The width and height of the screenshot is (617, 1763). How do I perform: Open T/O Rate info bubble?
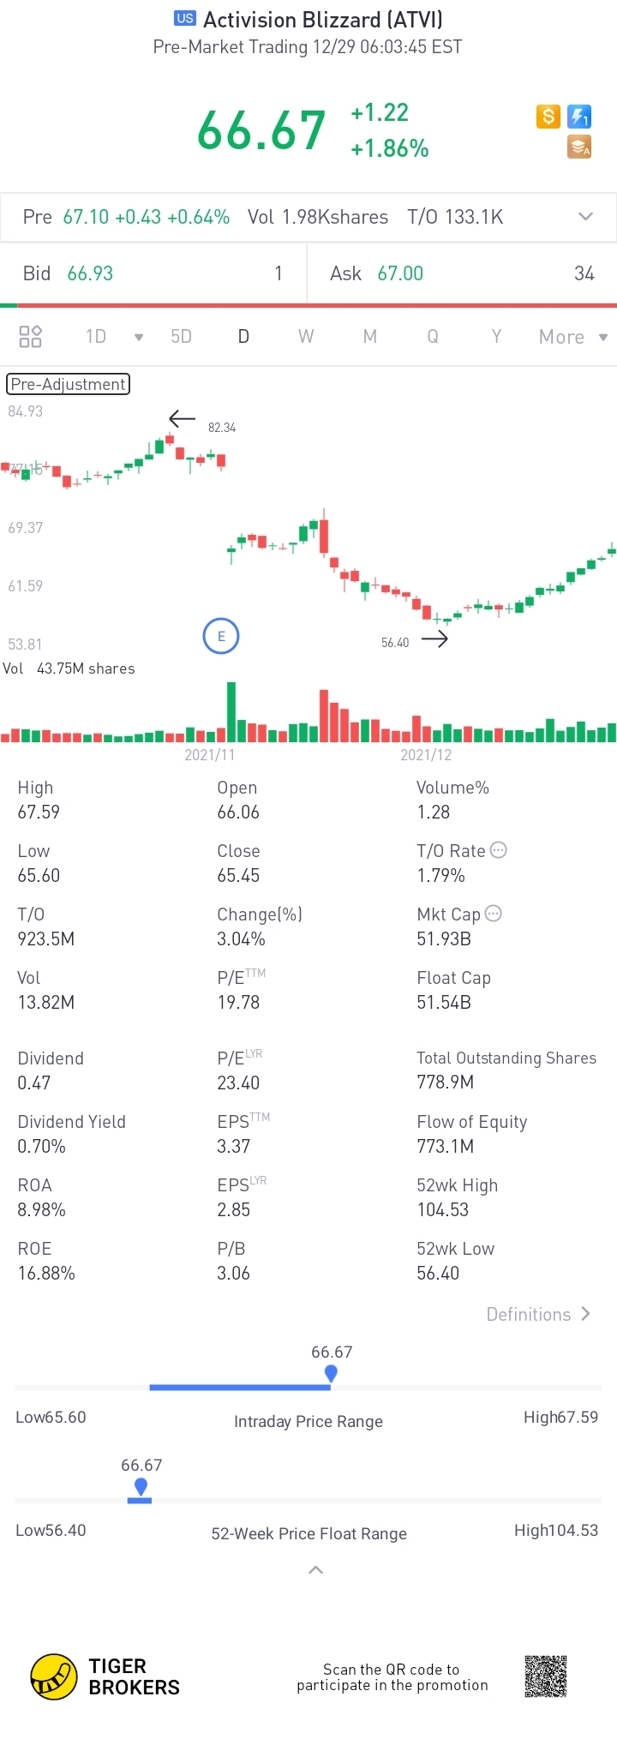[499, 850]
